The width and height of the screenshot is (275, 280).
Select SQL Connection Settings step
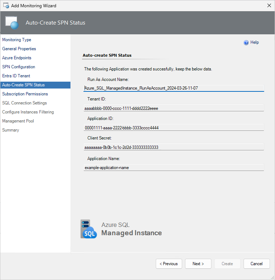click(x=25, y=103)
